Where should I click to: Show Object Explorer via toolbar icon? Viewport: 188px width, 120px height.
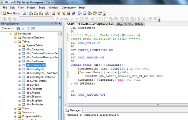click(90, 13)
